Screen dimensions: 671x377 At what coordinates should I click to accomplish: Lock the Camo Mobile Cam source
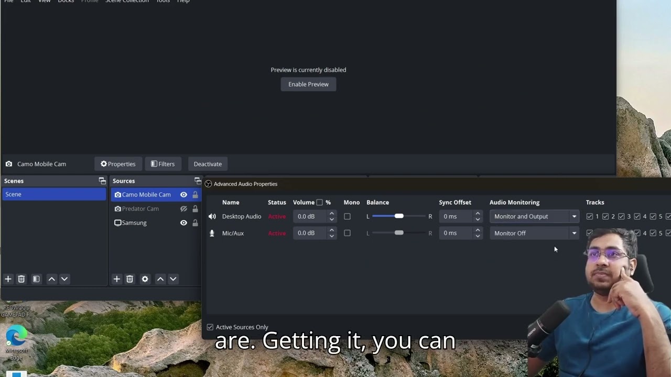point(195,195)
